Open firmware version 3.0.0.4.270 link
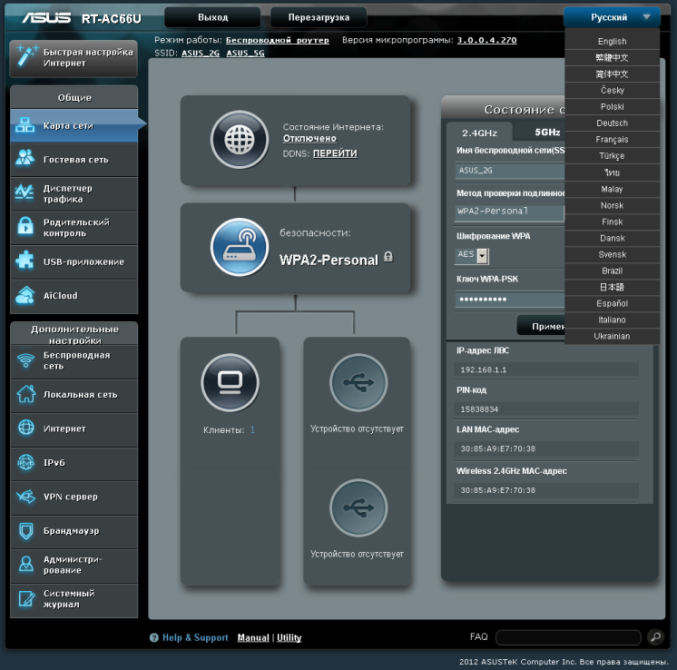The image size is (677, 670). (x=486, y=40)
